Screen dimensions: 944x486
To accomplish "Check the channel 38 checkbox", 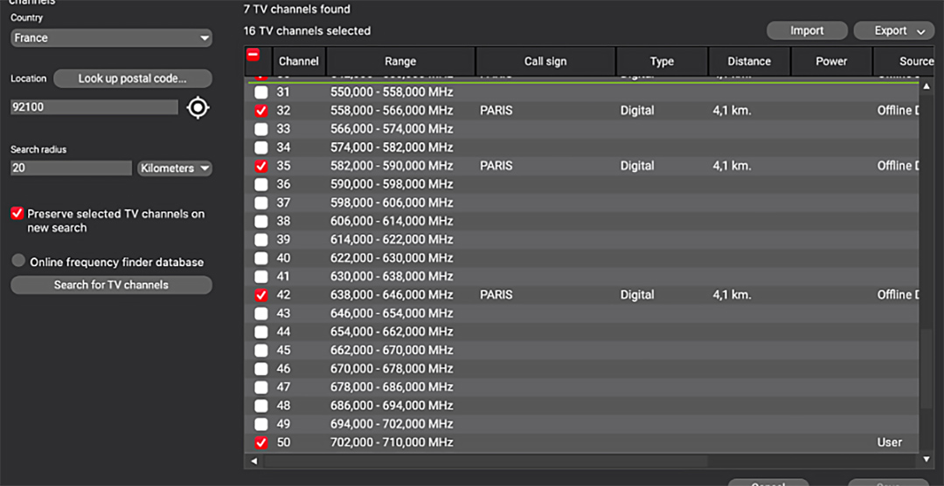I will [x=260, y=222].
